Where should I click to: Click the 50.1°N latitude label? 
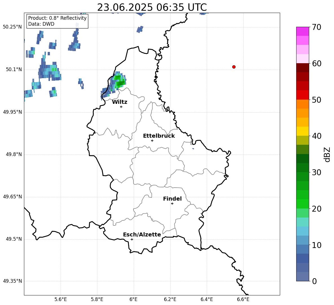point(14,69)
